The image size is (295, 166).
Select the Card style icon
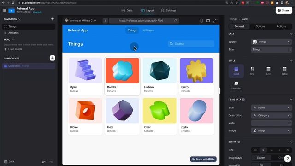tap(236, 71)
